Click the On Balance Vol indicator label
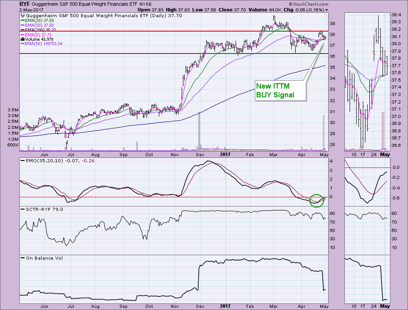This screenshot has width=408, height=310. click(42, 258)
